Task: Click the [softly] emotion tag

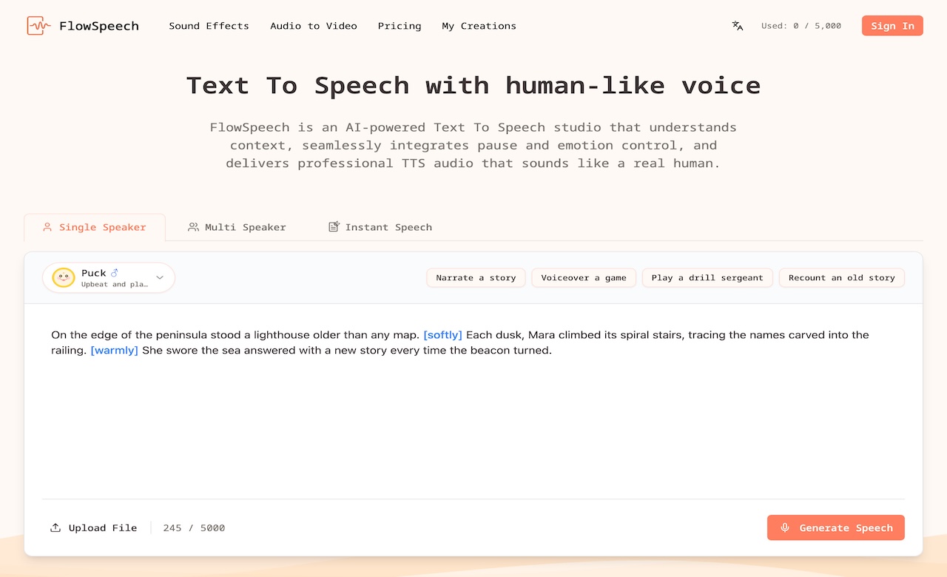Action: 442,335
